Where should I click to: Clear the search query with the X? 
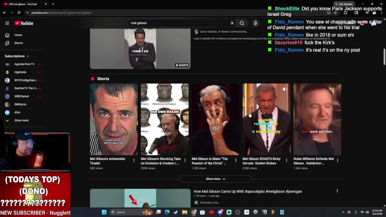pyautogui.click(x=232, y=23)
